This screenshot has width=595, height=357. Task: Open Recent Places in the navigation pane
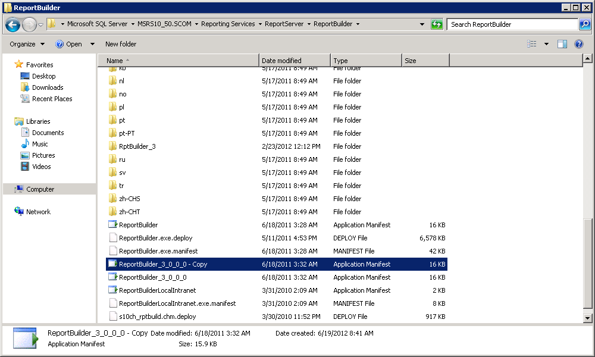[x=52, y=99]
